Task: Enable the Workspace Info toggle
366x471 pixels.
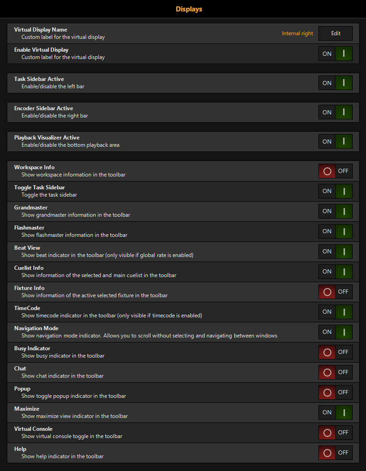Action: coord(335,171)
